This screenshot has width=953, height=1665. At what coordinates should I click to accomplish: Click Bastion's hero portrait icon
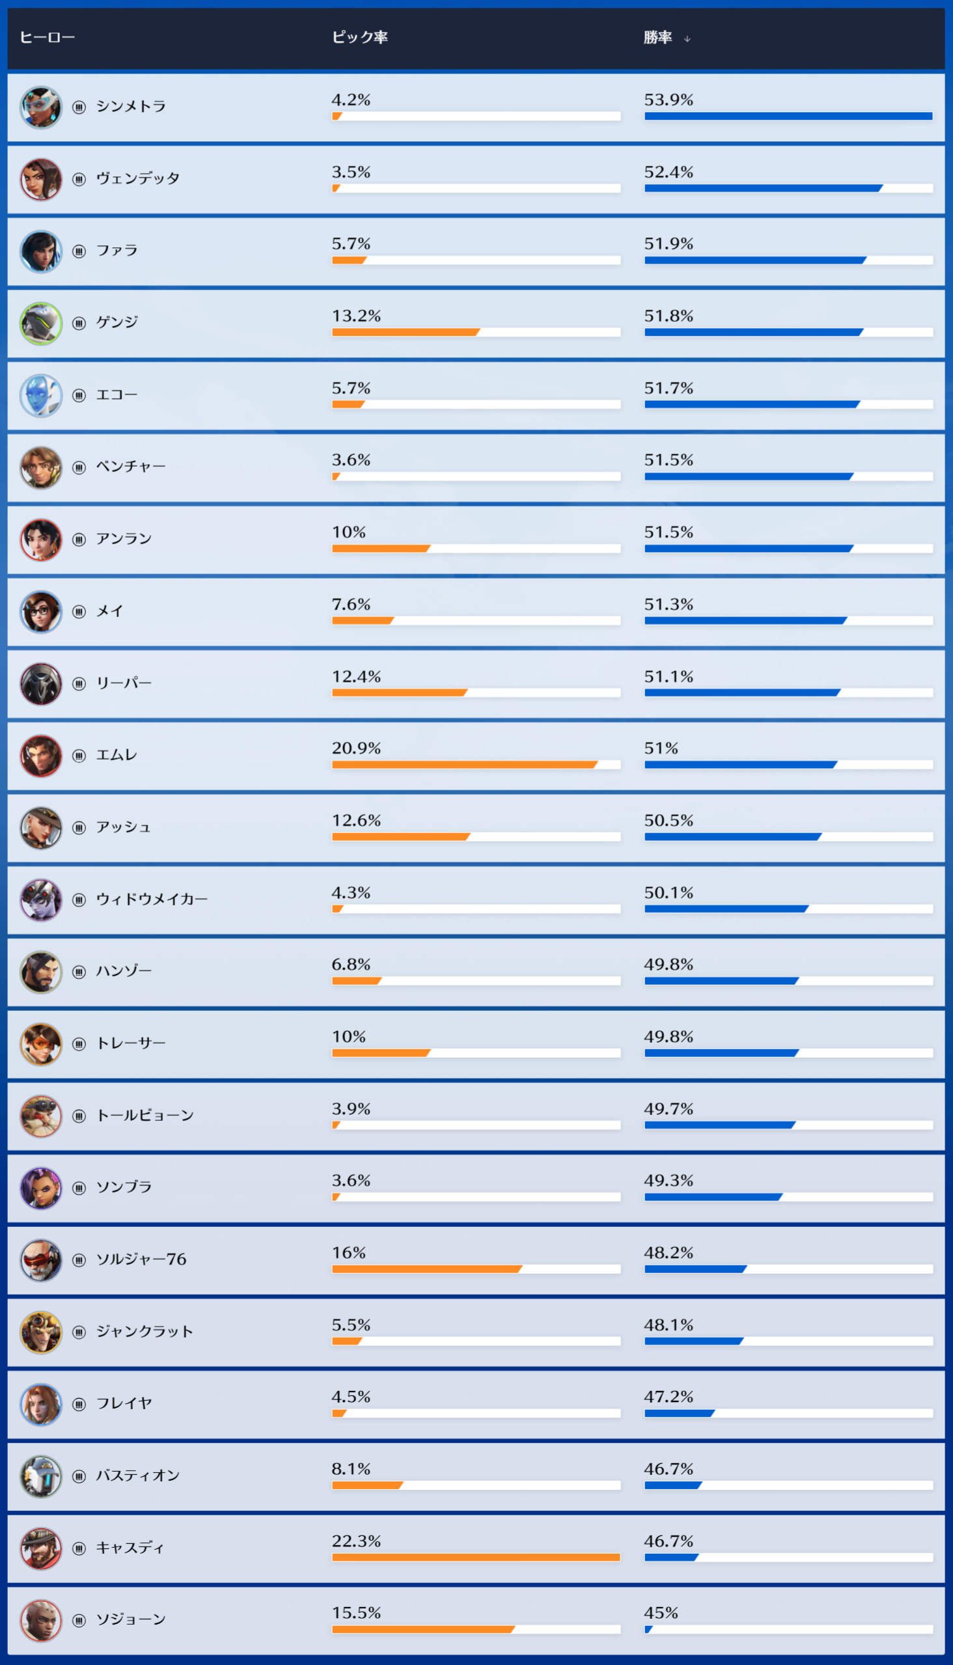click(40, 1476)
